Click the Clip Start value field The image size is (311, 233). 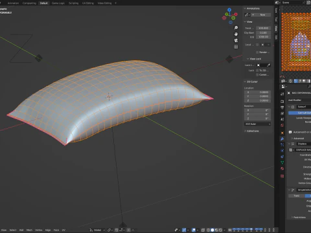click(263, 32)
